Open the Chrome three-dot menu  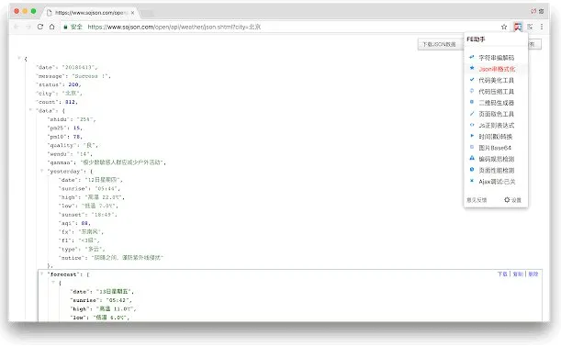(x=542, y=27)
